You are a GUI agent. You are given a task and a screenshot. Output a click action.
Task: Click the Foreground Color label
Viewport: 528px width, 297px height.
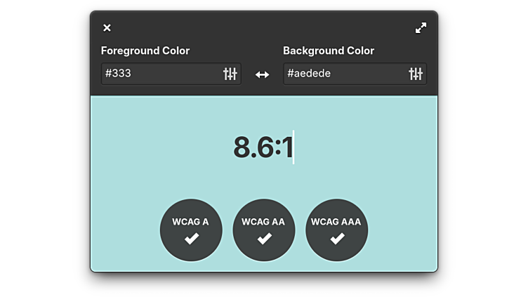[x=145, y=51]
